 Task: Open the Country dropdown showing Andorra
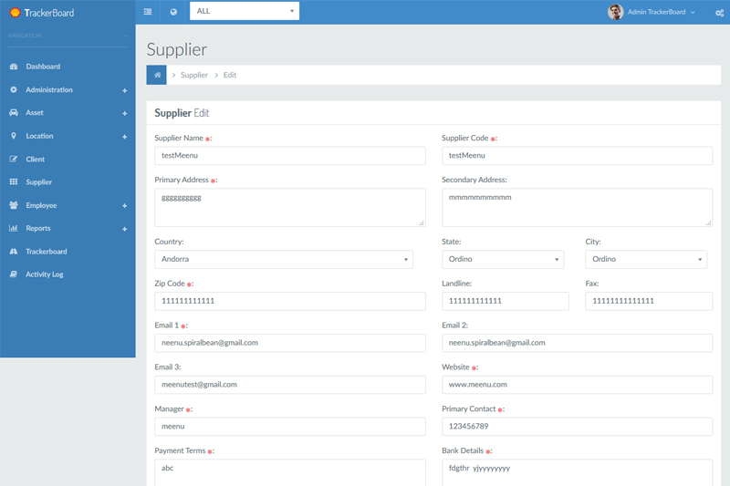[x=284, y=259]
